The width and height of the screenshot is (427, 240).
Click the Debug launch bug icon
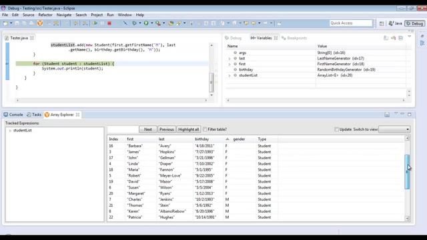(x=134, y=23)
